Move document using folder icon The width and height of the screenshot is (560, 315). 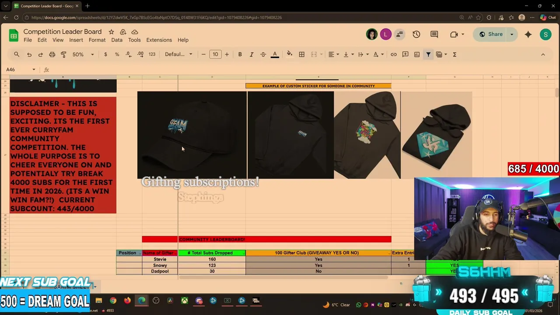123,32
